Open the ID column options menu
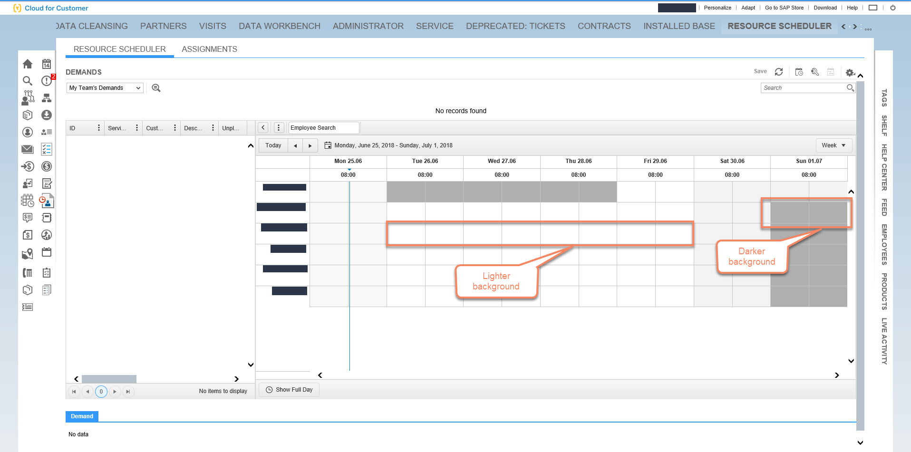This screenshot has height=452, width=911. click(x=99, y=128)
